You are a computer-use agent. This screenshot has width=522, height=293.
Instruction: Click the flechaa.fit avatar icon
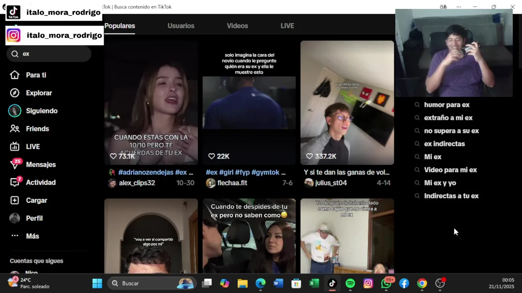tap(210, 183)
